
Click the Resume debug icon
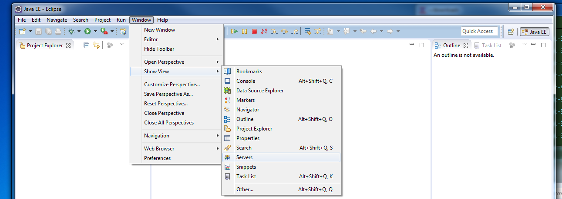click(235, 31)
